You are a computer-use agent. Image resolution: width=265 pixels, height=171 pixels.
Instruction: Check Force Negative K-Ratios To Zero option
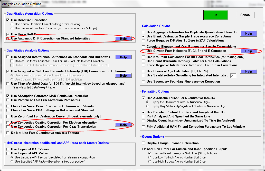[144, 41]
